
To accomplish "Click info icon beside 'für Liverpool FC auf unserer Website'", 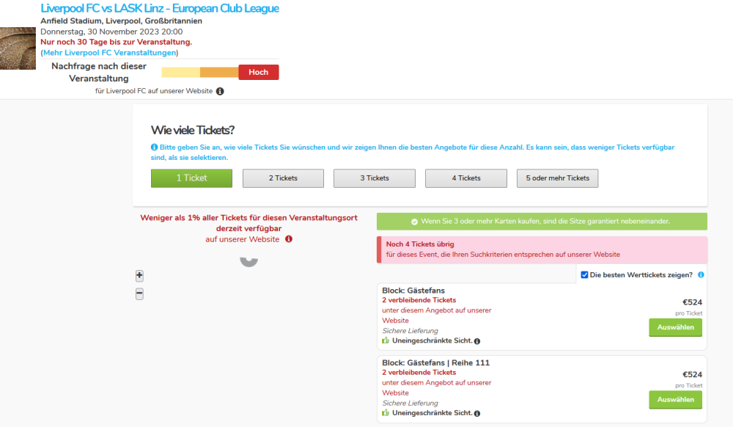I will point(220,92).
